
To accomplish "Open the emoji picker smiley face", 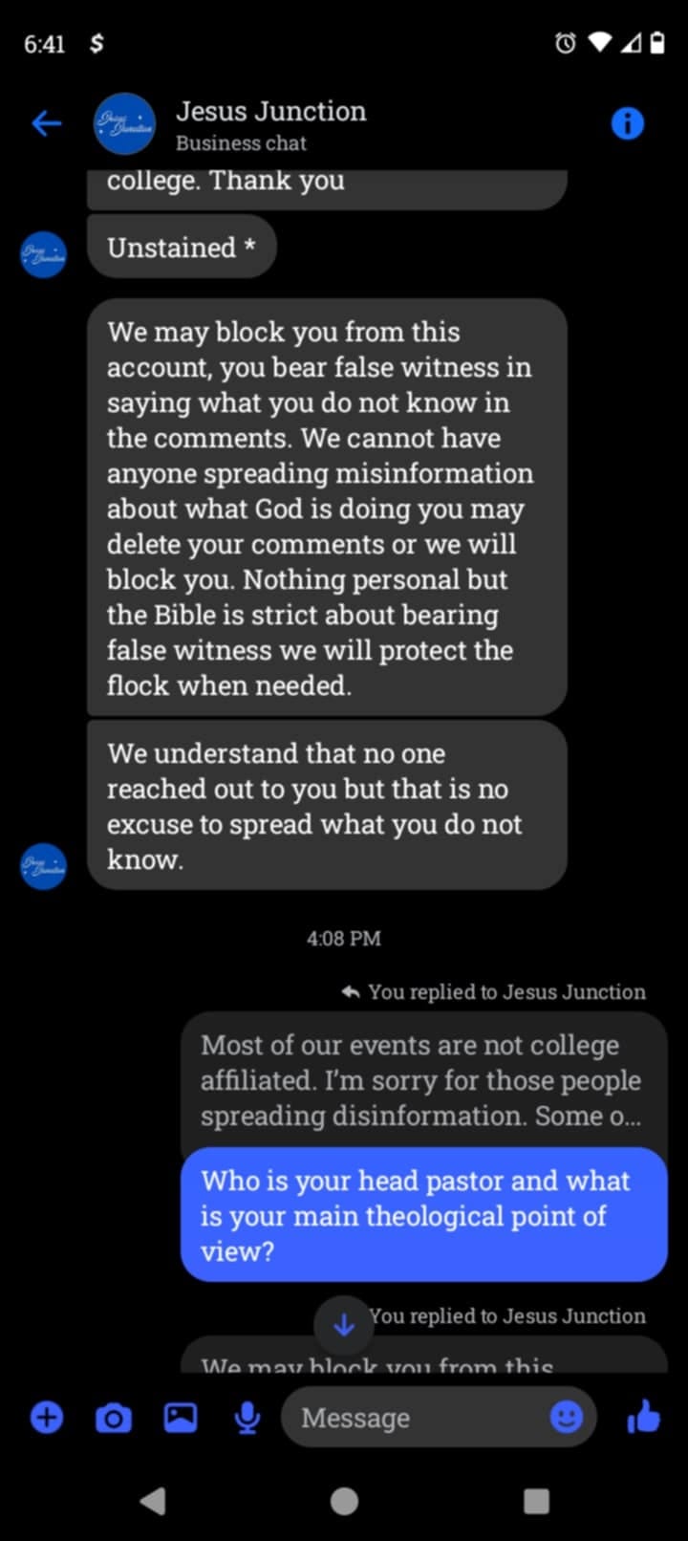I will 566,1417.
